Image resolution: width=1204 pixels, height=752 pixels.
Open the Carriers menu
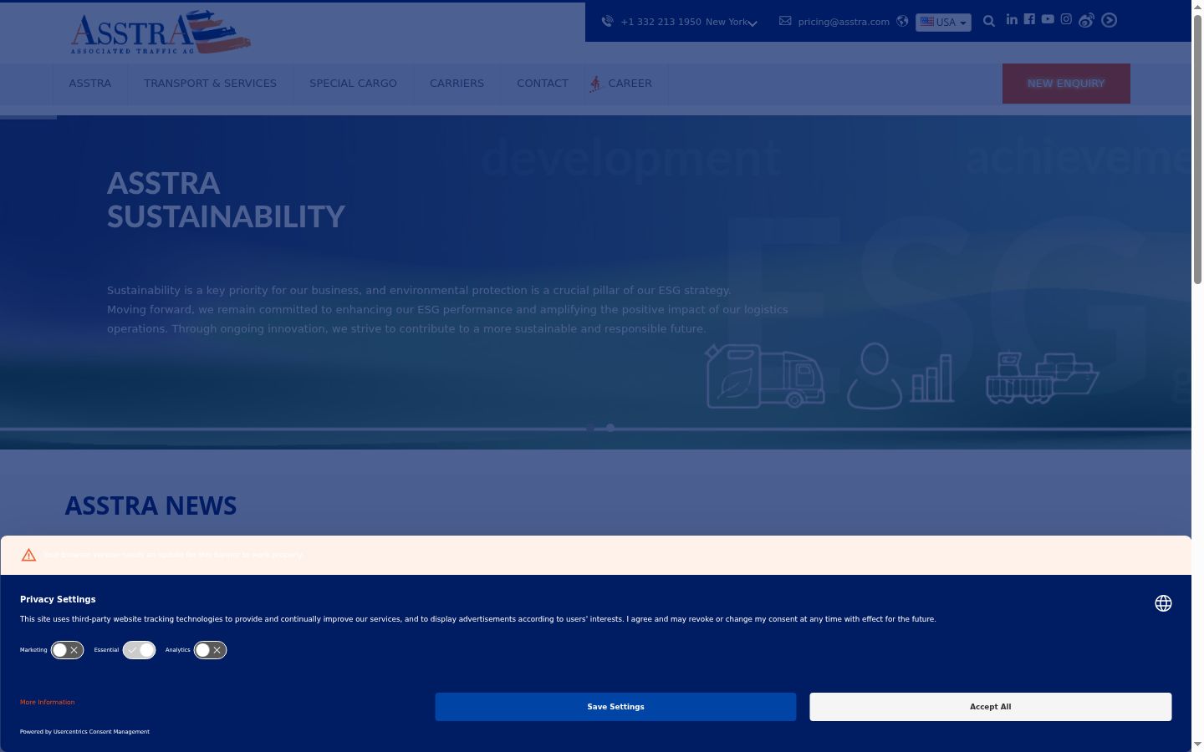click(457, 84)
